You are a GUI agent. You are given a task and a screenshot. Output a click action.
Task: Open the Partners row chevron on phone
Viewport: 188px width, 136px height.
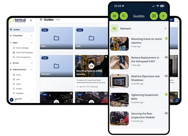(165, 28)
